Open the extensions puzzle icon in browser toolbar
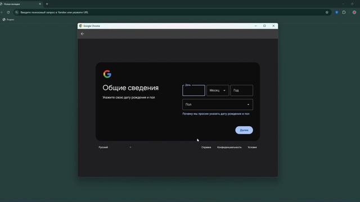The width and height of the screenshot is (360, 202). (344, 12)
